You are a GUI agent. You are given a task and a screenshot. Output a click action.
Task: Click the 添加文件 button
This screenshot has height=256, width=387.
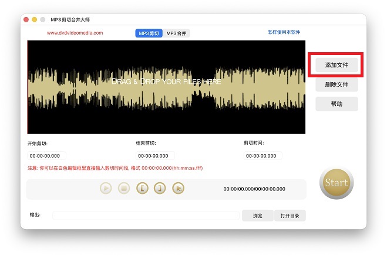click(x=336, y=65)
